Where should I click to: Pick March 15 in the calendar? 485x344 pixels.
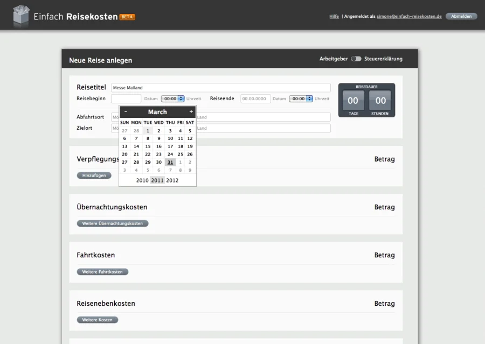pos(148,146)
